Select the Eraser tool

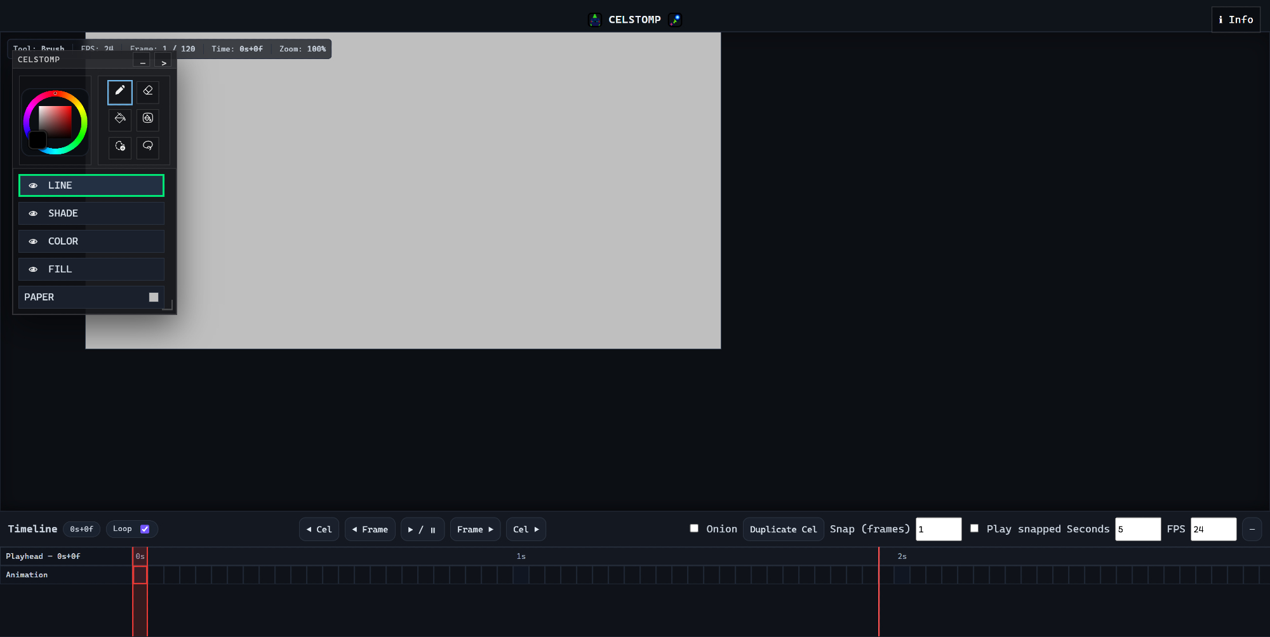coord(148,91)
